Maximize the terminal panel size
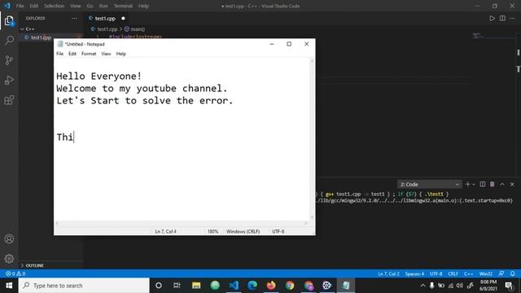This screenshot has width=521, height=293. tap(502, 185)
